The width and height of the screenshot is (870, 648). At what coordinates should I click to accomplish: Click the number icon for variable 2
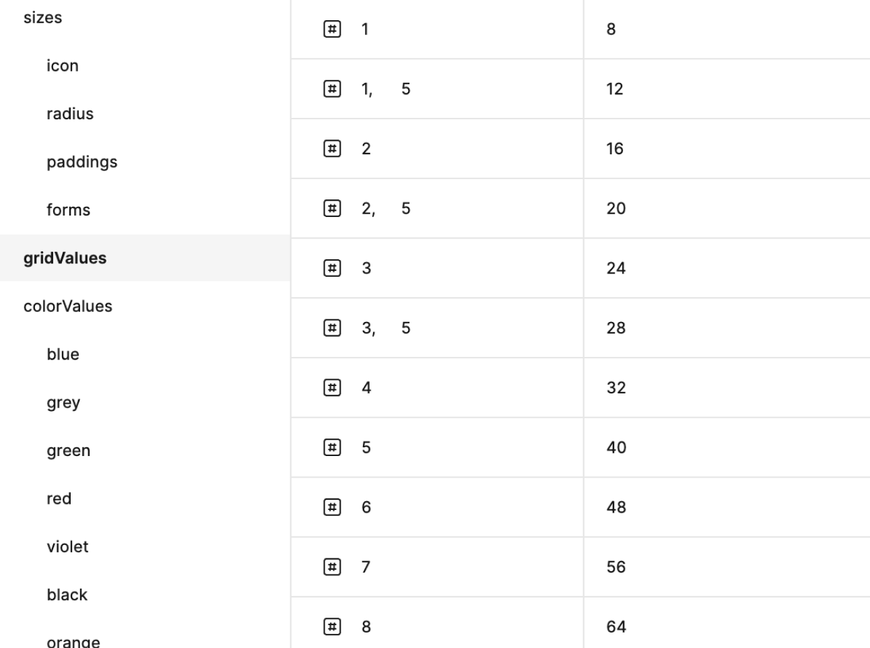332,148
